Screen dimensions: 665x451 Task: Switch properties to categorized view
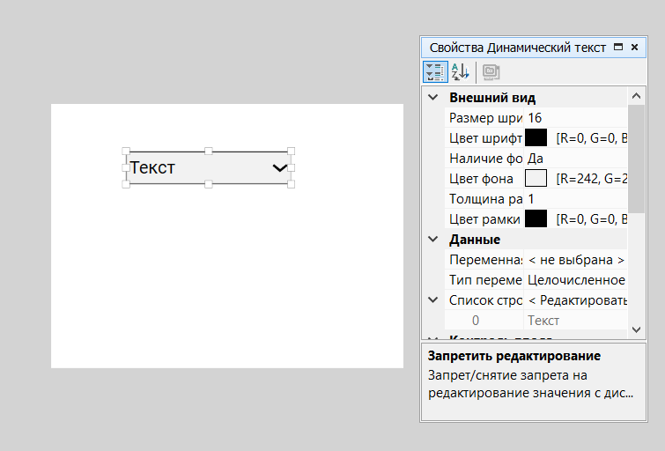pos(434,72)
